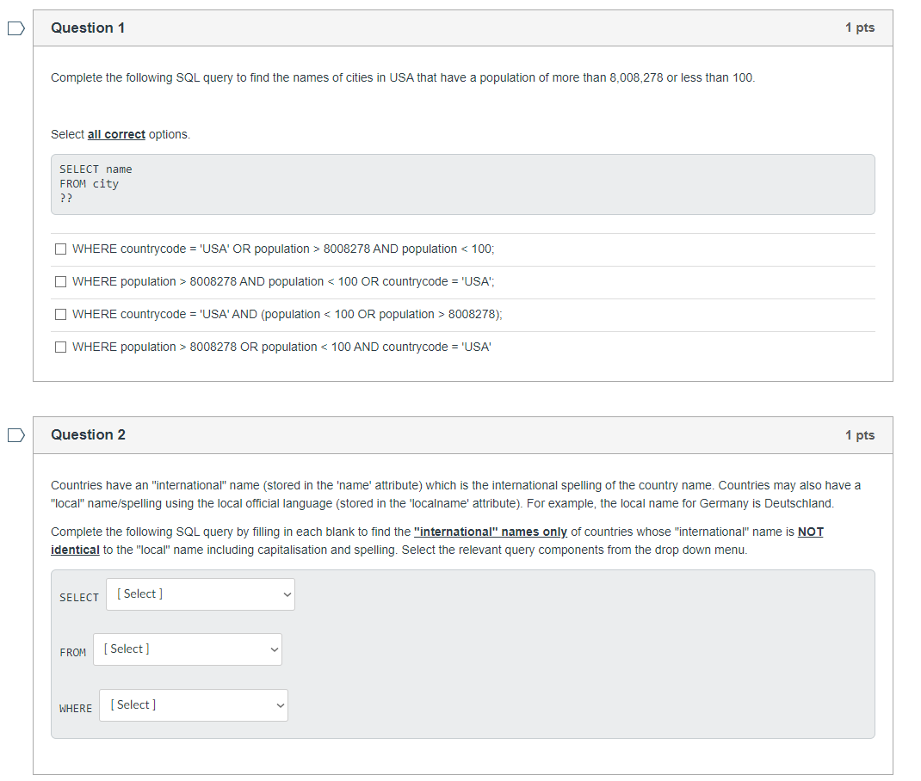Check the last answer option in Question 1
921x781 pixels.
[x=60, y=347]
